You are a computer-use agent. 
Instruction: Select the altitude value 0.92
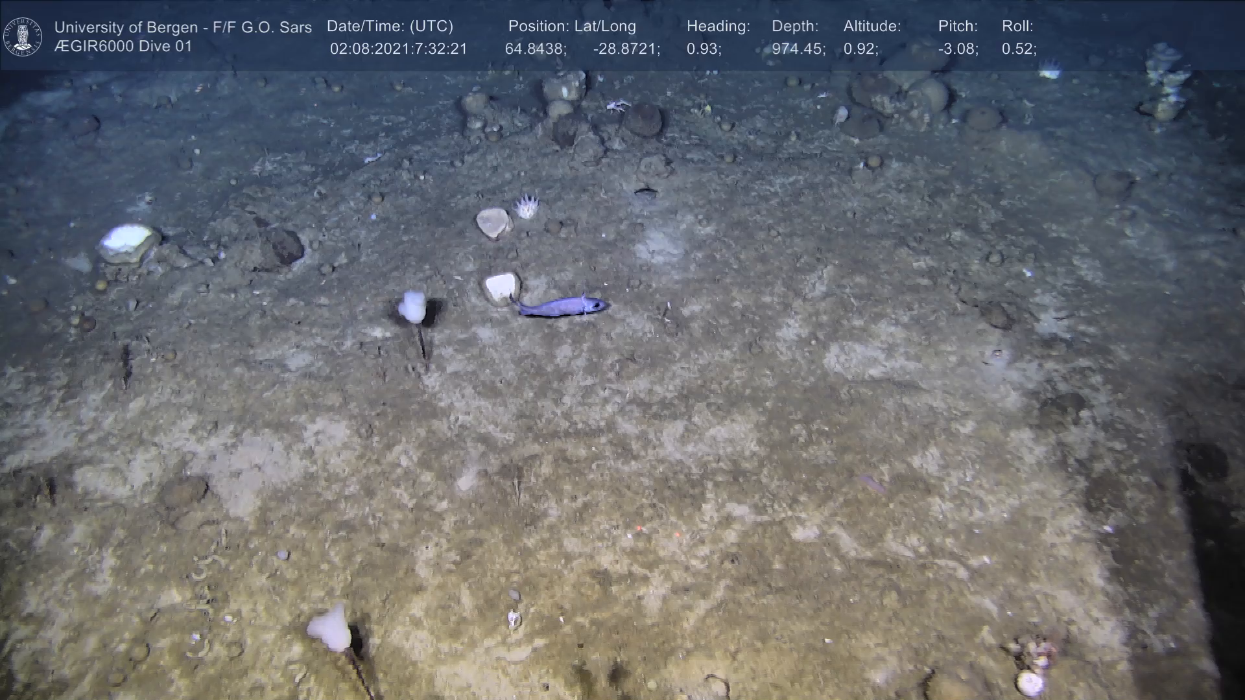(x=860, y=49)
